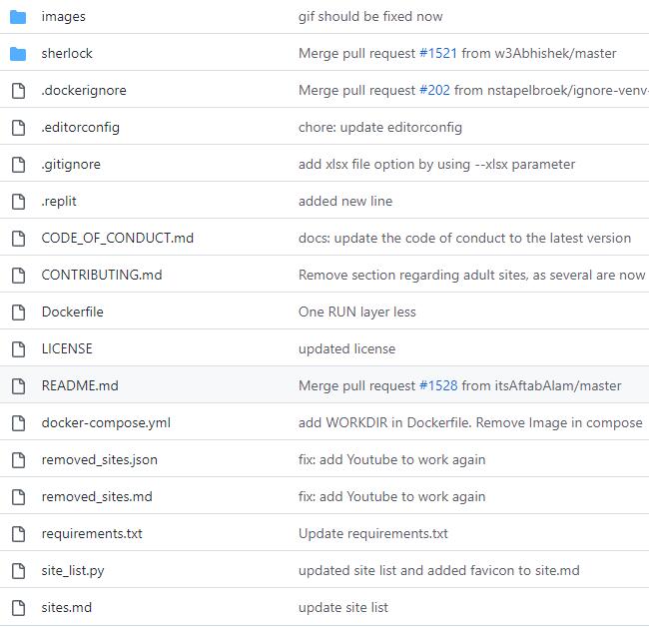Open CODE_OF_CONDUCT.md file

pyautogui.click(x=118, y=238)
